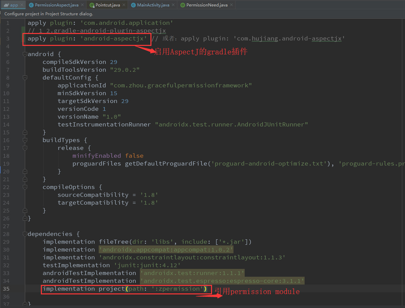Click fold end marker on line 25
The width and height of the screenshot is (405, 308).
(x=25, y=210)
